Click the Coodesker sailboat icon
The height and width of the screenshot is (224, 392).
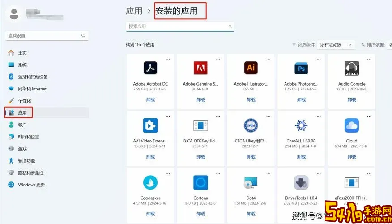coord(150,182)
